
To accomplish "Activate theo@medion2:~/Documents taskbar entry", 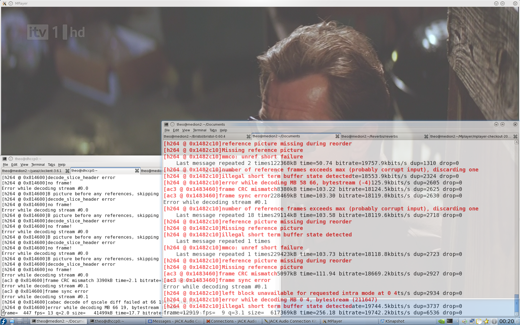I will (x=59, y=321).
